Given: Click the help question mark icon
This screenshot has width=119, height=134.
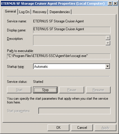Looking at the screenshot, I should pos(110,3).
